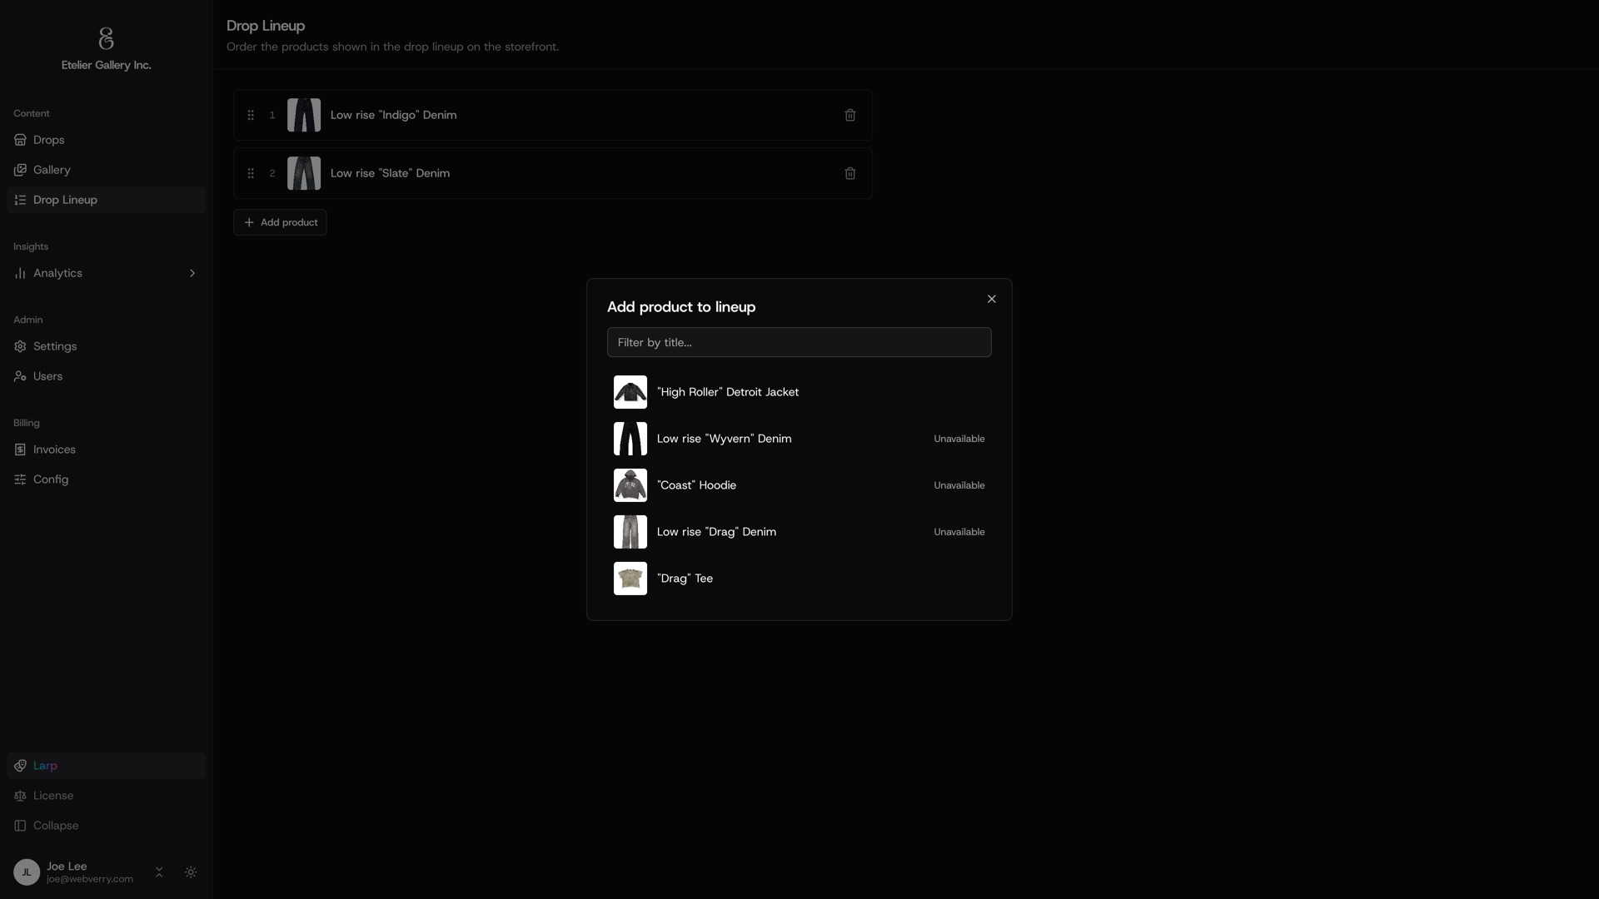Expand the Joe Lee account switcher

click(159, 872)
